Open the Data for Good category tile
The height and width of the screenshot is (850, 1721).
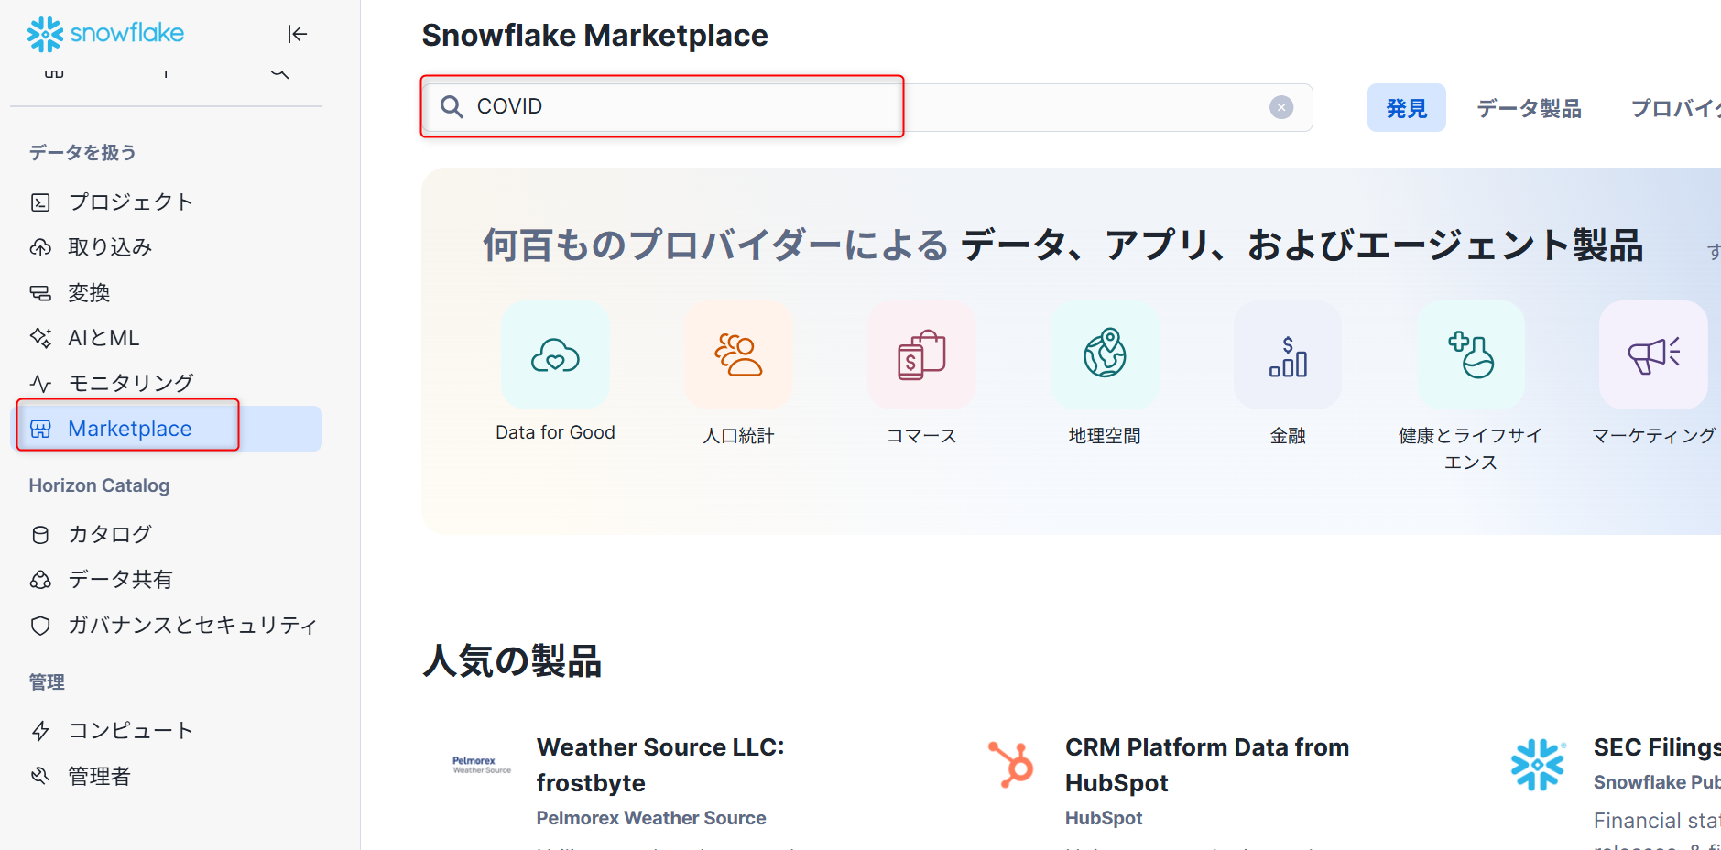555,354
